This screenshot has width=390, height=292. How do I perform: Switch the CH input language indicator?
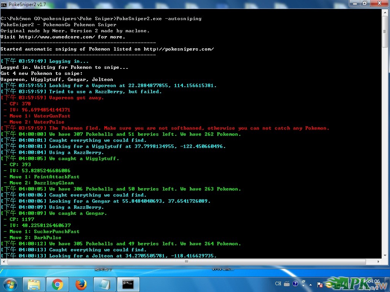click(x=278, y=284)
